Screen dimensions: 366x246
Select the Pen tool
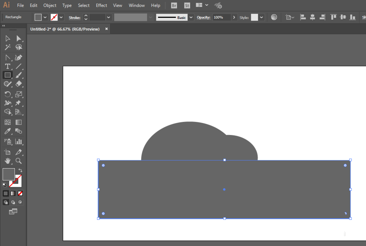18,58
